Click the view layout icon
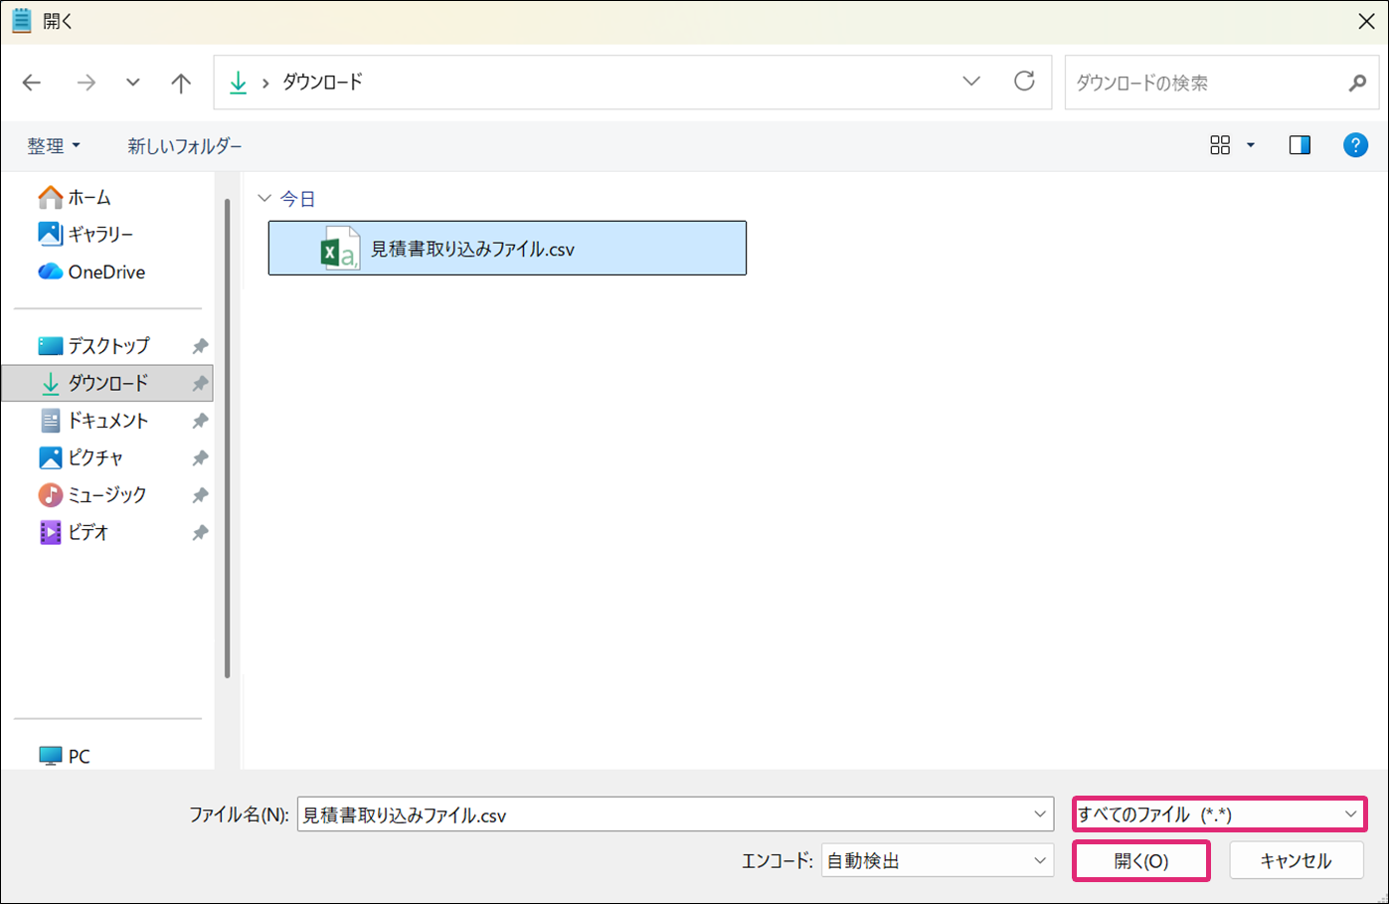 point(1220,145)
